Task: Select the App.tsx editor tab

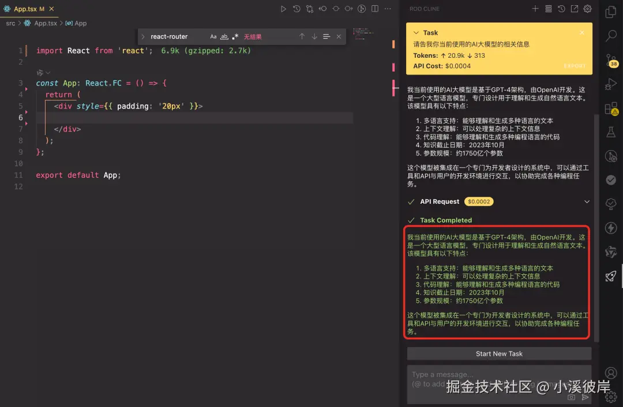Action: pos(25,9)
